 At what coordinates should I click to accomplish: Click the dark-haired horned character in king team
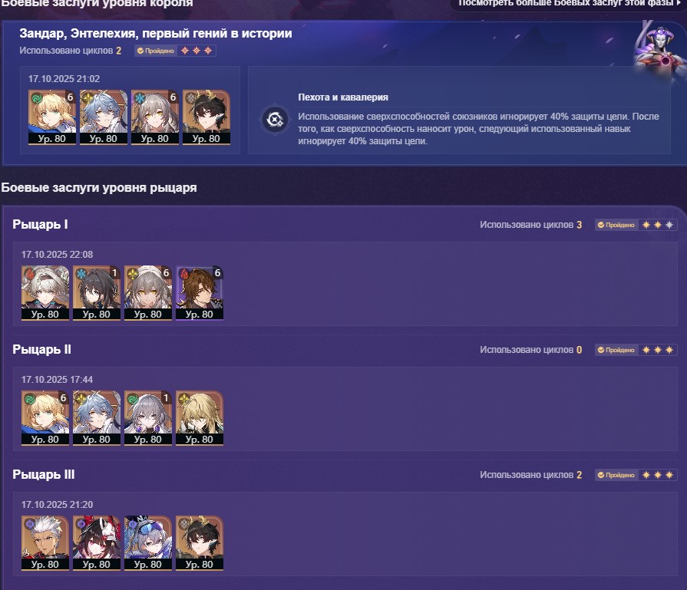tap(206, 117)
